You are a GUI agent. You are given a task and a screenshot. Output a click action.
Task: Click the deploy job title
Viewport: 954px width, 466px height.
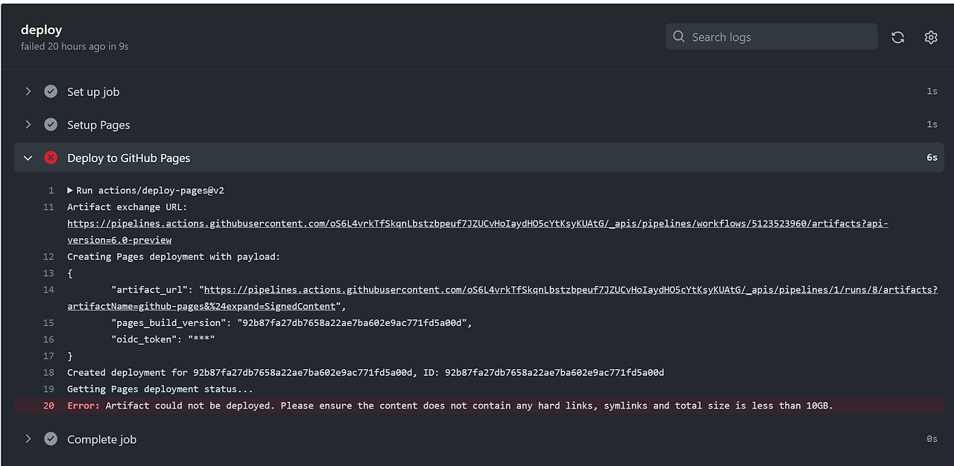41,30
